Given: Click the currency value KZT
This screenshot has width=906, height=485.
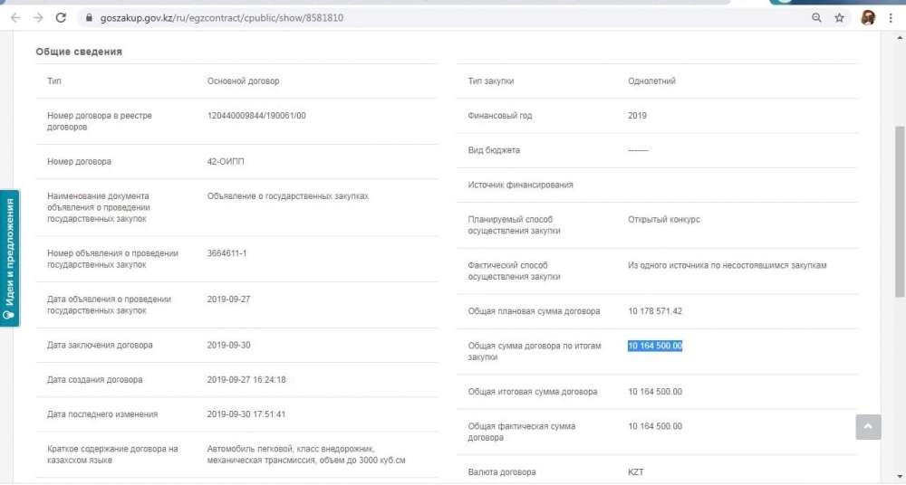Looking at the screenshot, I should (x=637, y=472).
